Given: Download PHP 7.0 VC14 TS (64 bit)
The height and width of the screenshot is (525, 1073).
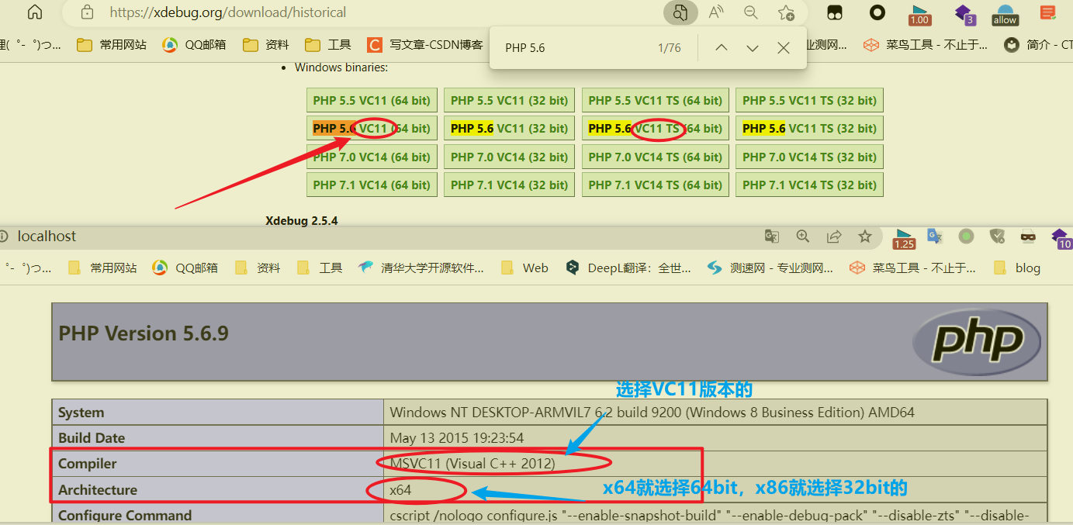Looking at the screenshot, I should 656,157.
